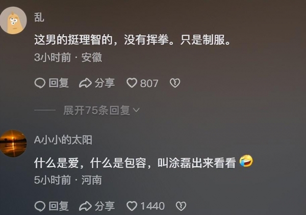The height and width of the screenshot is (215, 306).
Task: Tap 分享 label under the 涂磊 comment
Action: click(105, 206)
